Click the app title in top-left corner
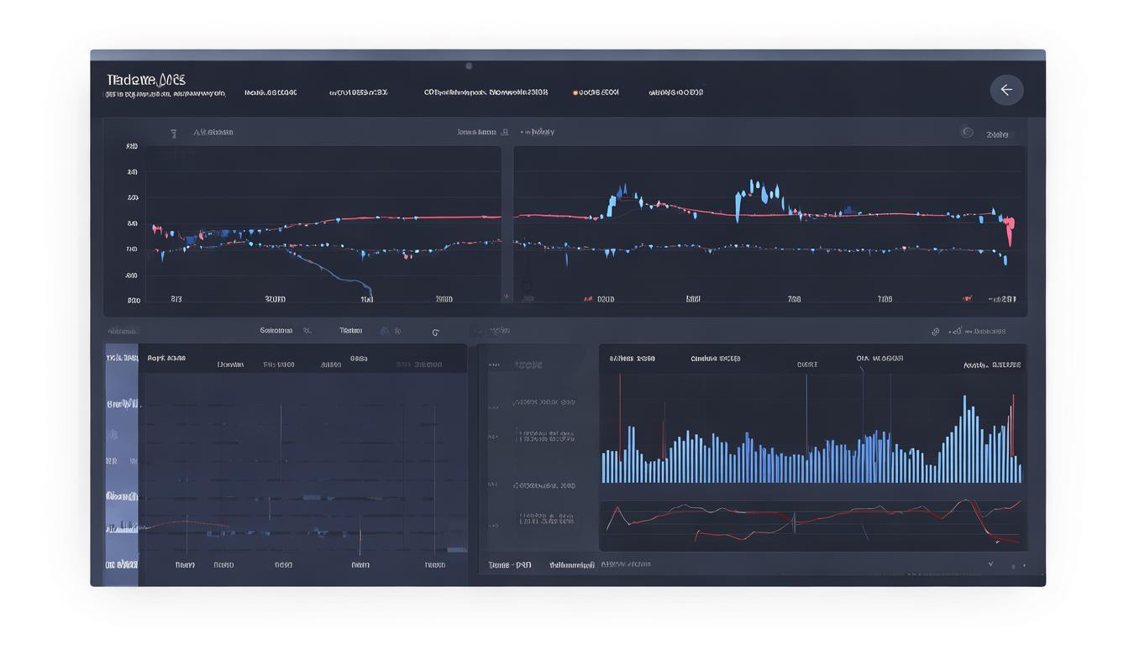Viewport: 1129px width, 645px height. (146, 80)
